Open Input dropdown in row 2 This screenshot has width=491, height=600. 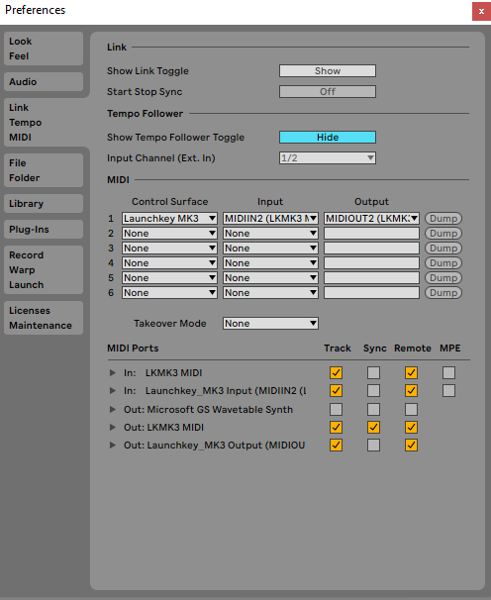tap(270, 234)
